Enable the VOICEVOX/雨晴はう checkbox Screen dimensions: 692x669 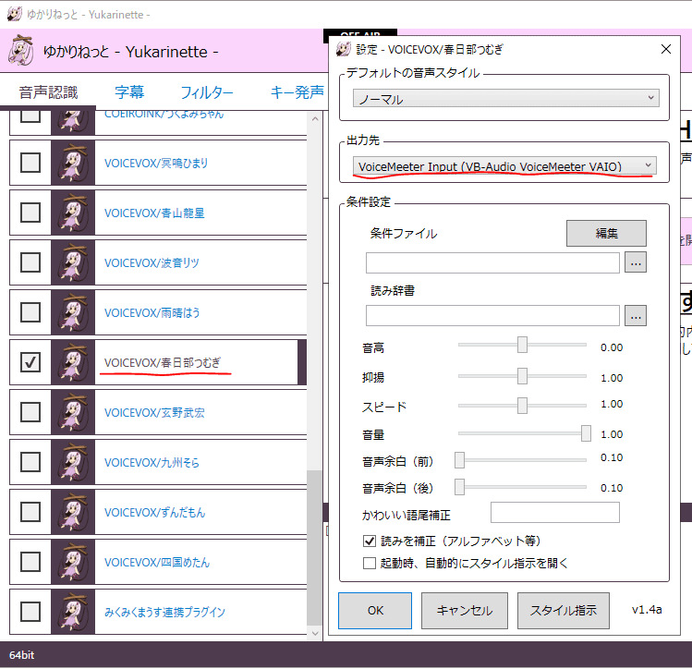click(x=30, y=312)
